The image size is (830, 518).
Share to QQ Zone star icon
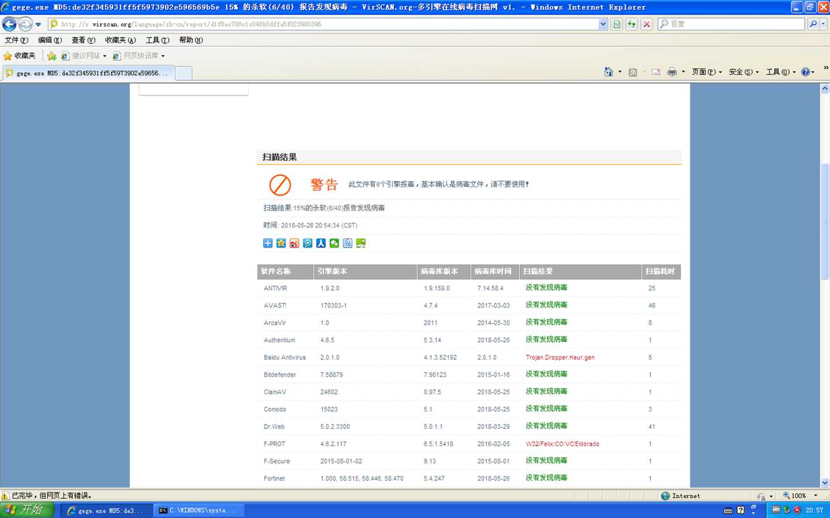click(281, 243)
